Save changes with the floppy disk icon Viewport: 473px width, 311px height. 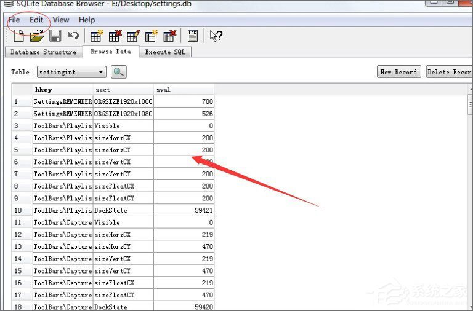coord(55,36)
